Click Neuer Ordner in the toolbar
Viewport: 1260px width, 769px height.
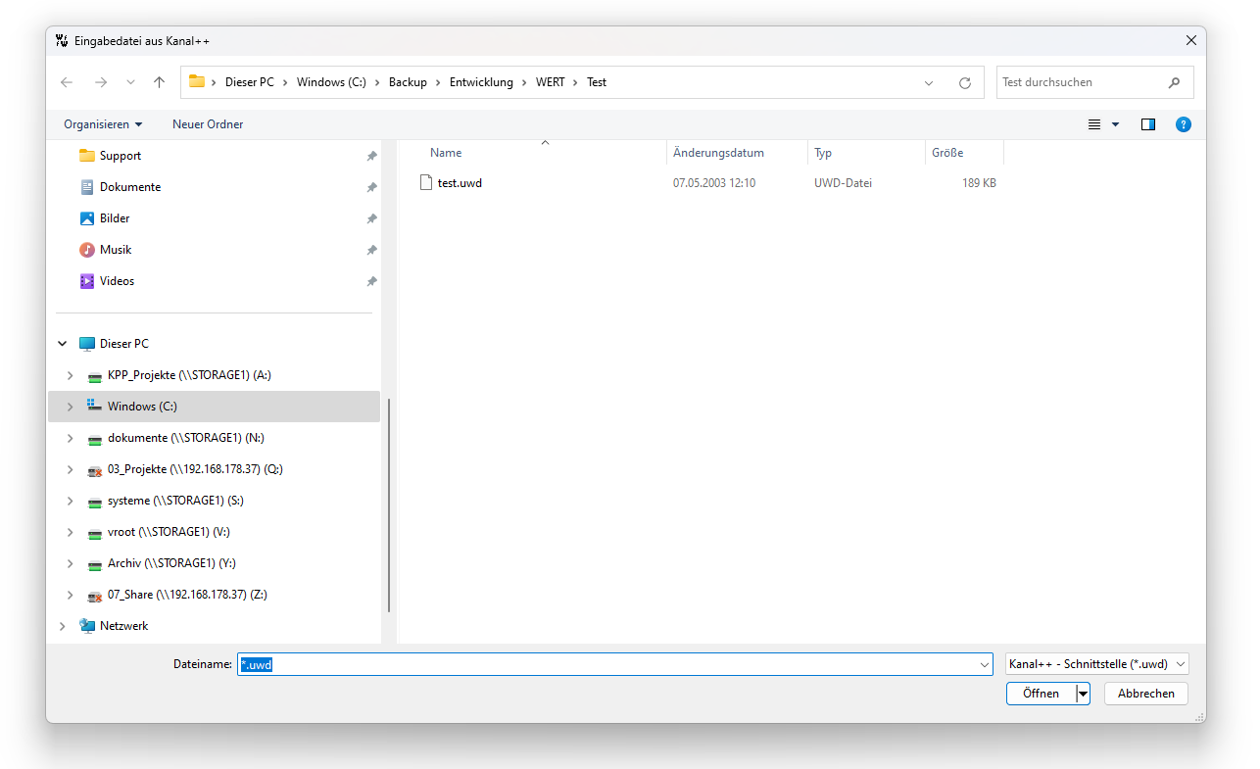pos(208,124)
